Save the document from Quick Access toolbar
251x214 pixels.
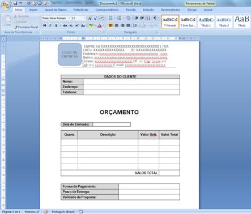click(15, 3)
